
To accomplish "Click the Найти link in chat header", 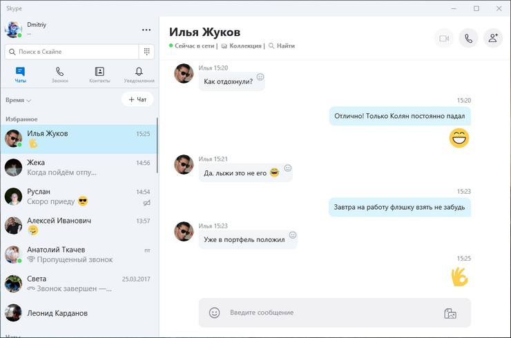I will tap(282, 46).
